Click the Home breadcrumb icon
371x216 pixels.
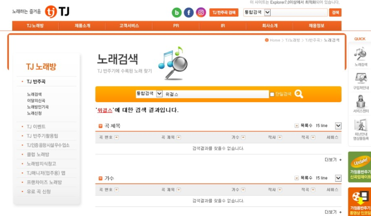pyautogui.click(x=267, y=40)
